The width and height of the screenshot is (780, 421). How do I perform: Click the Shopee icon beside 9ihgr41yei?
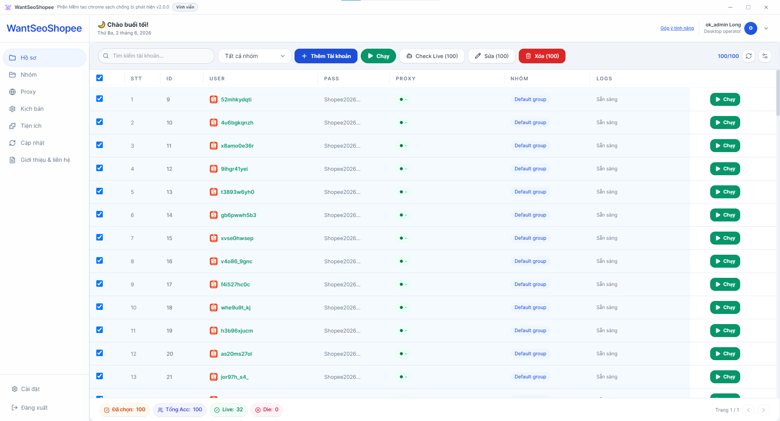(214, 169)
